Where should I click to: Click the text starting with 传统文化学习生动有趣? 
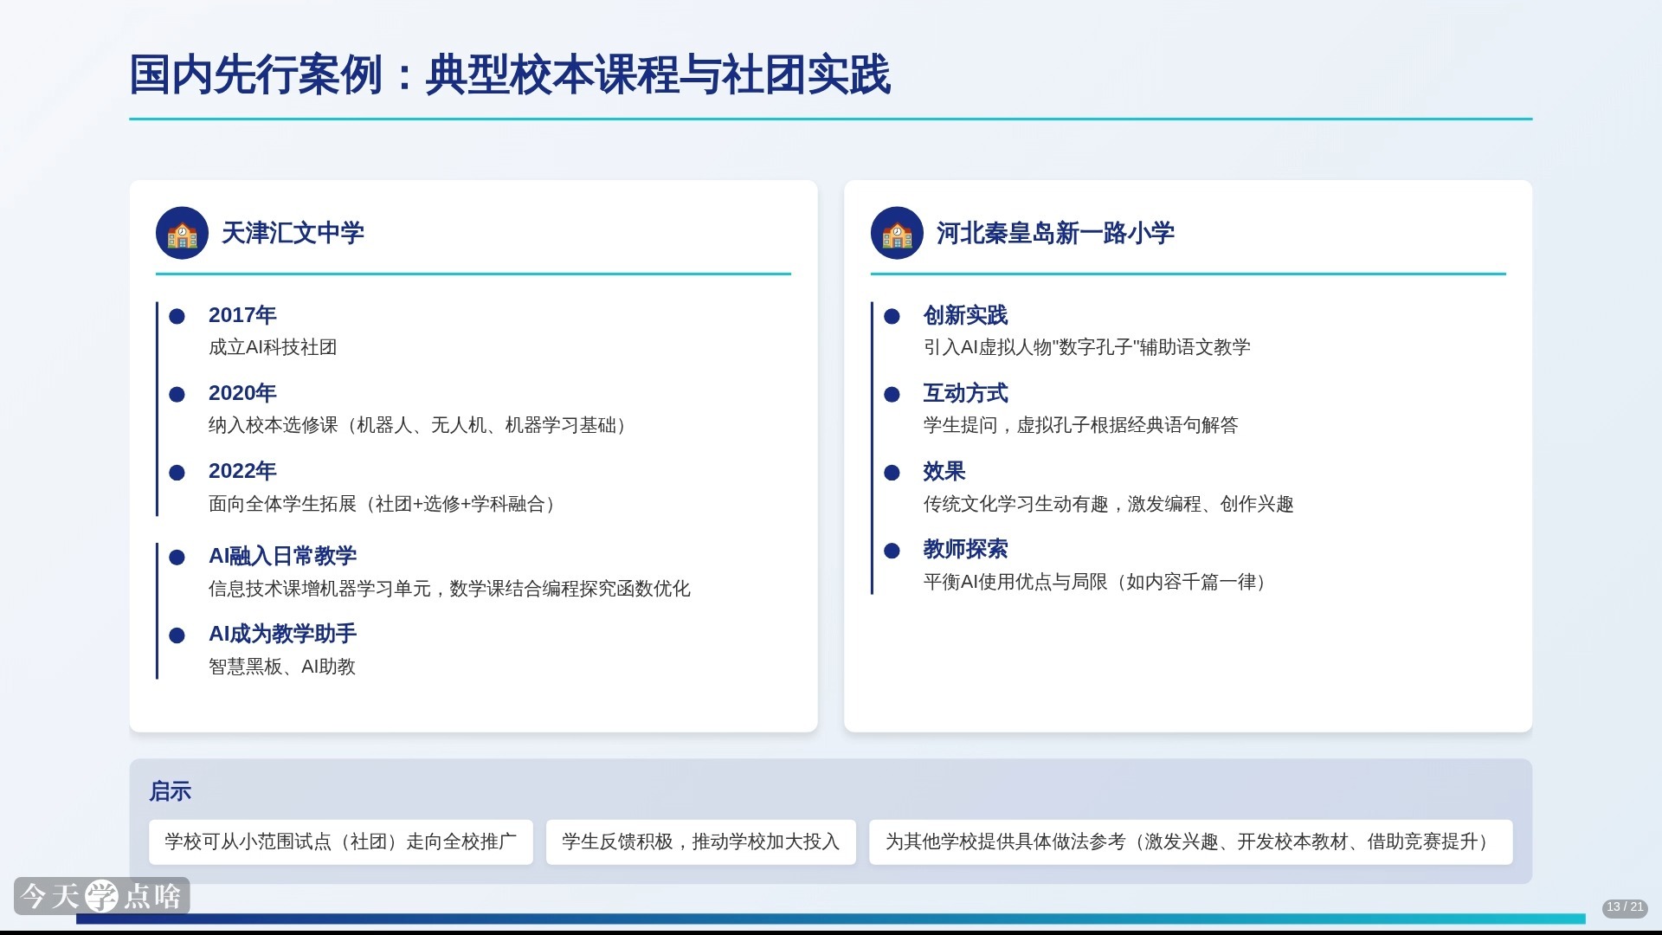[1108, 504]
